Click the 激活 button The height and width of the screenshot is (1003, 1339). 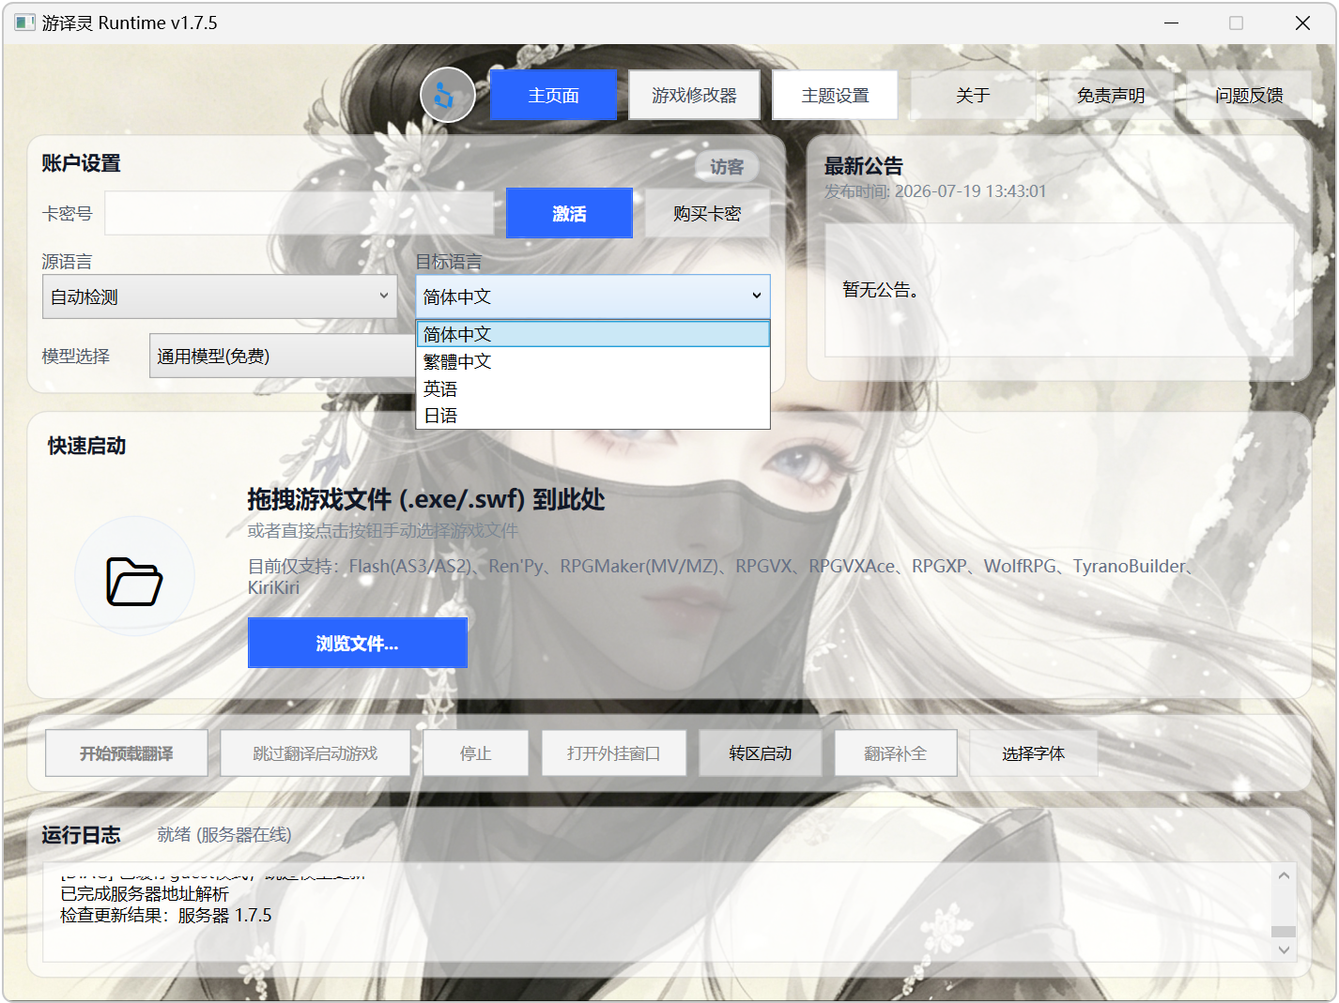(x=569, y=213)
